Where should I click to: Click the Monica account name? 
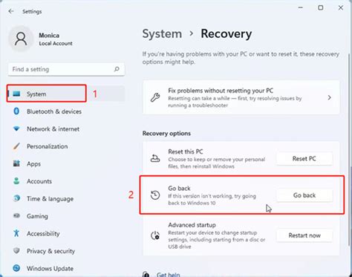point(49,36)
